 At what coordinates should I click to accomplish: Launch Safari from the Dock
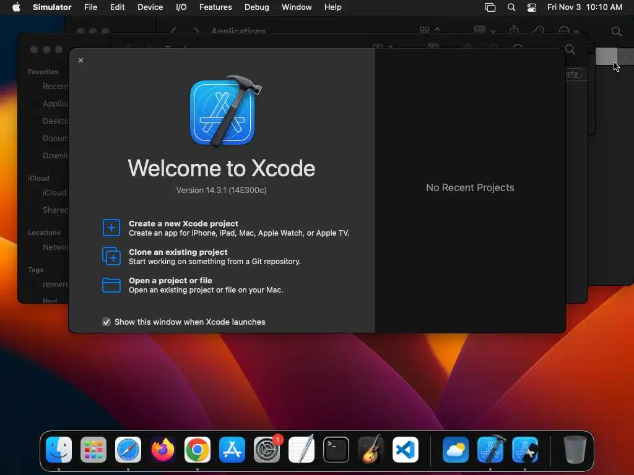tap(128, 450)
